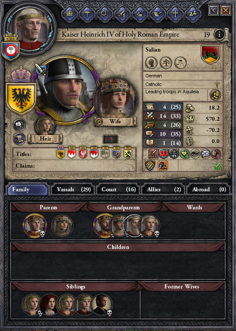Click the Salian dynasty coat of arms

(x=210, y=54)
